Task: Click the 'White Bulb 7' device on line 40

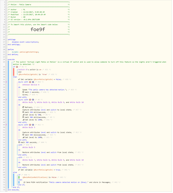Action: 29,102
